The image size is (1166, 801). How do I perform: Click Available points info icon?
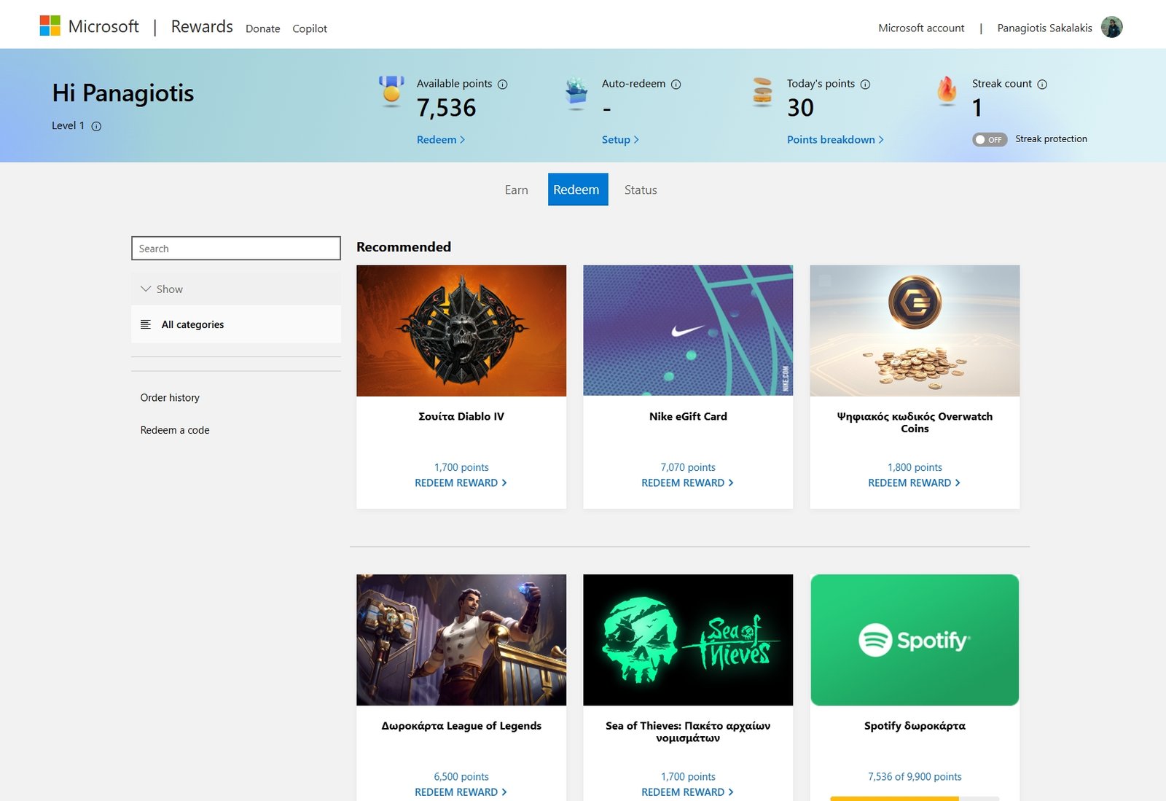(503, 85)
